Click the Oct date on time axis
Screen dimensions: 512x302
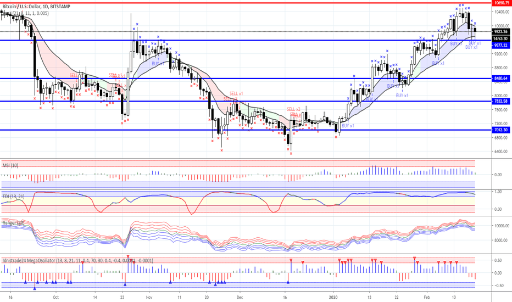click(56, 298)
